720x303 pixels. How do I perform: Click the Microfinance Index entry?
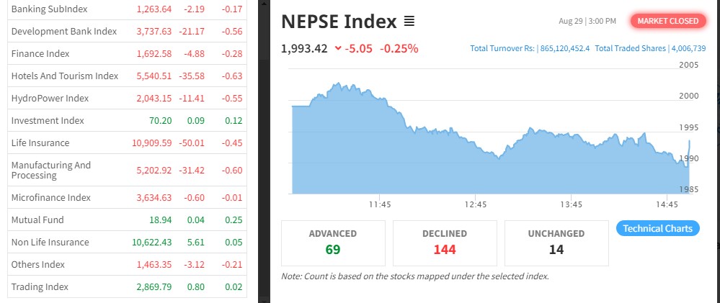(50, 197)
